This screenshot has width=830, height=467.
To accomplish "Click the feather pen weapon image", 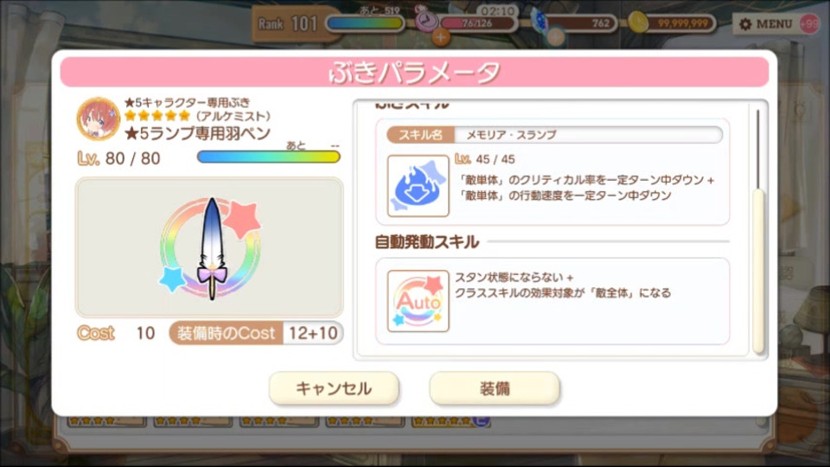I will [211, 248].
